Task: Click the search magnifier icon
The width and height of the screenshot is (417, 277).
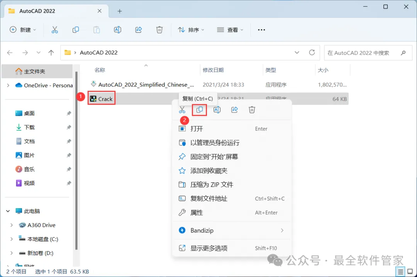Action: [x=403, y=53]
